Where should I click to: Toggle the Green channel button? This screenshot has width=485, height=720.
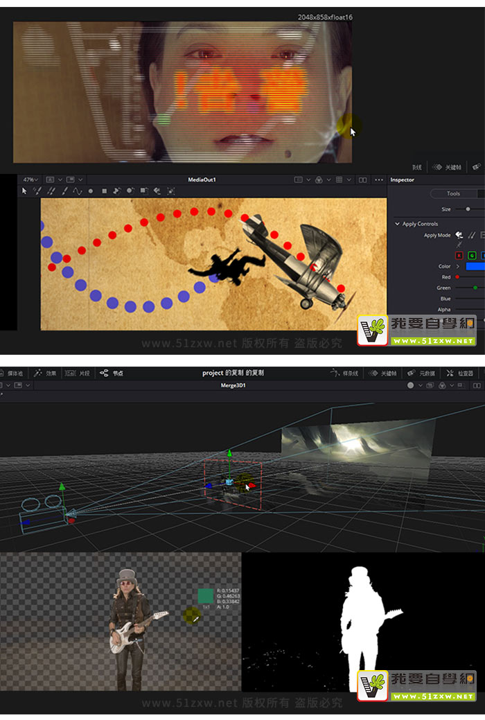coord(472,255)
